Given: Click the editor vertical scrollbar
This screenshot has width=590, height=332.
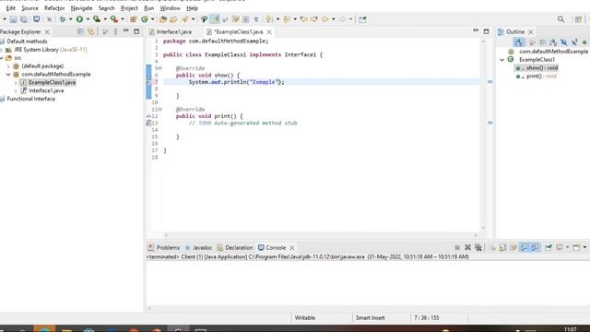Looking at the screenshot, I should click(483, 135).
